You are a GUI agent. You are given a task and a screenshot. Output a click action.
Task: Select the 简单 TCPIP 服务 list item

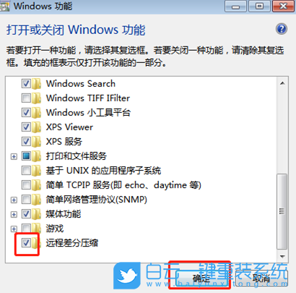123,185
